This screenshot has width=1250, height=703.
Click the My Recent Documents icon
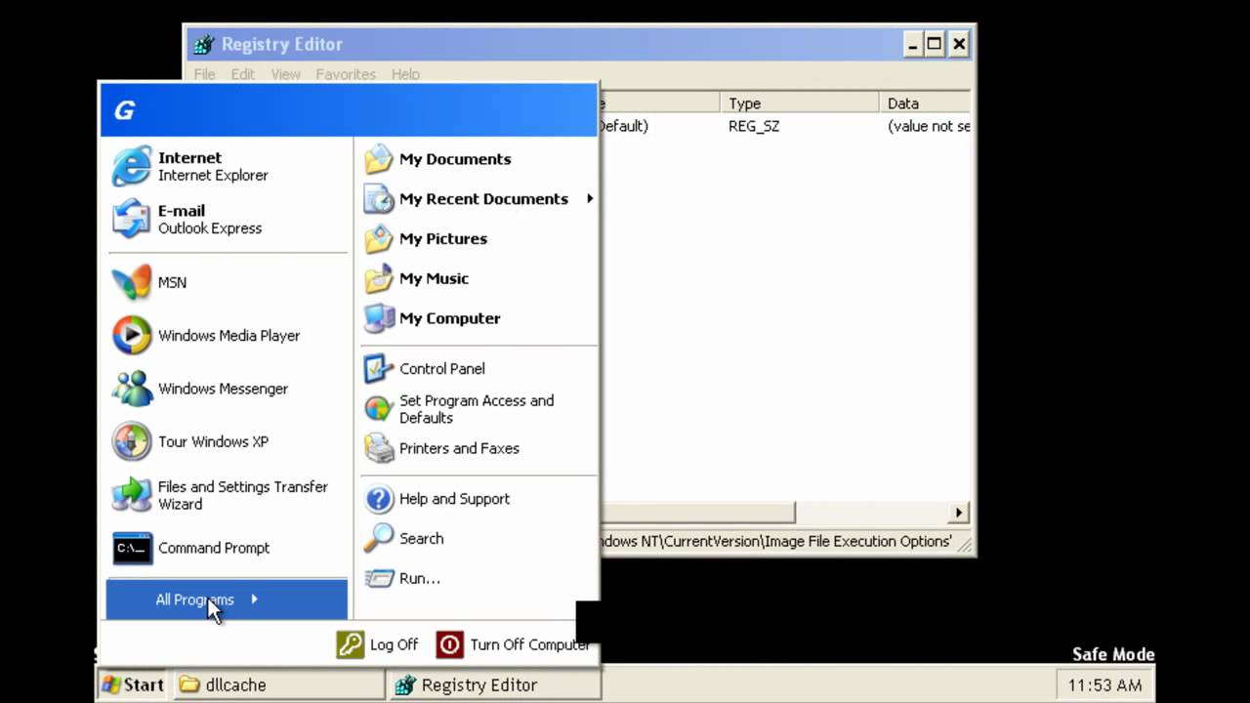[379, 199]
